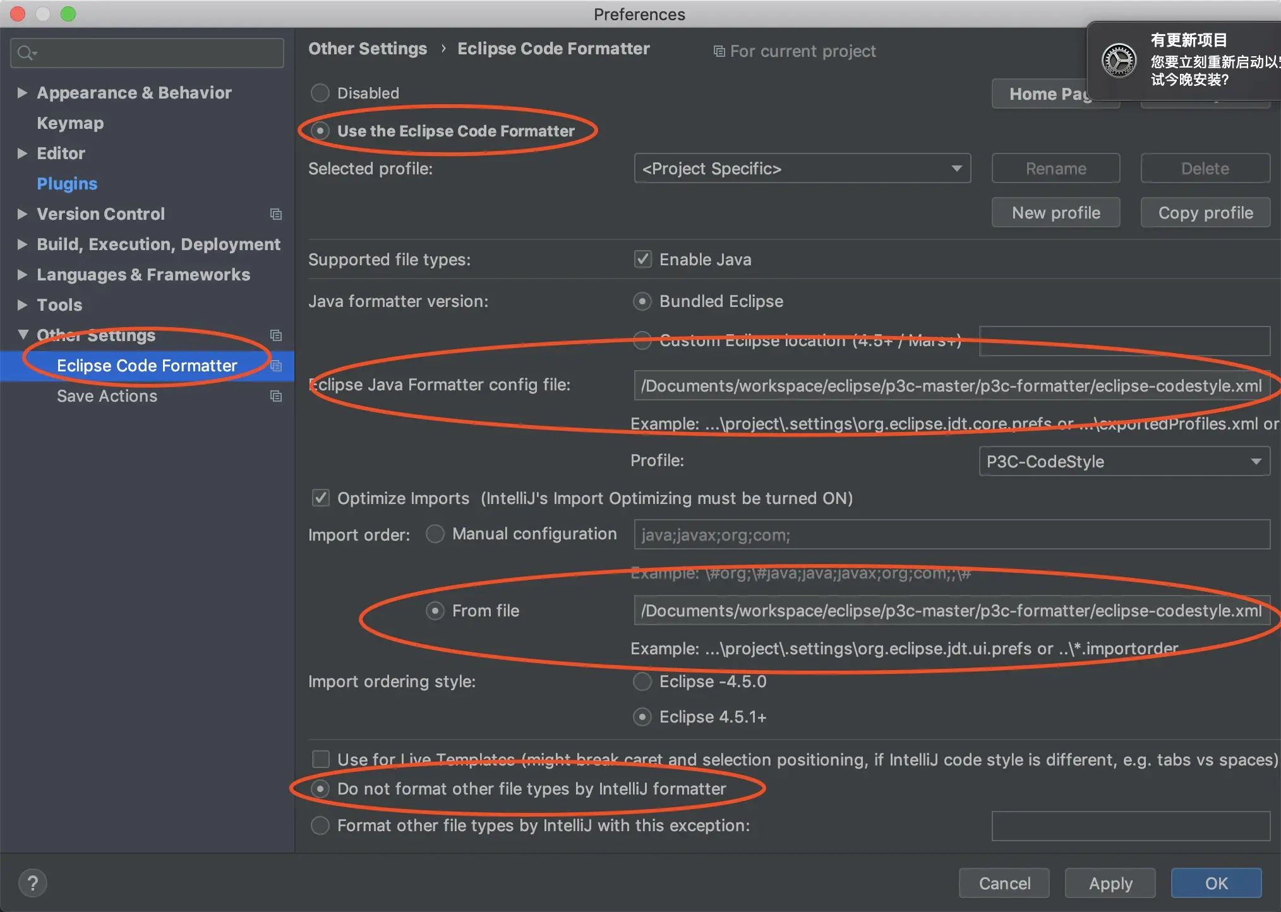Click the help question mark icon
The height and width of the screenshot is (912, 1281).
(33, 884)
